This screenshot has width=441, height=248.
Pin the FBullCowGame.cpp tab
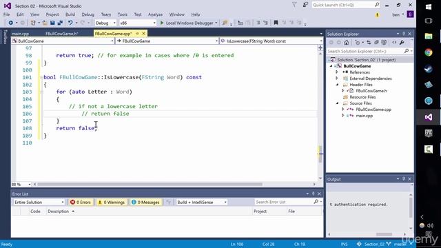(137, 34)
